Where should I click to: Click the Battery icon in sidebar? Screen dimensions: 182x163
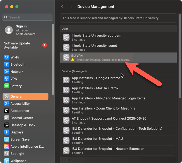point(7,86)
